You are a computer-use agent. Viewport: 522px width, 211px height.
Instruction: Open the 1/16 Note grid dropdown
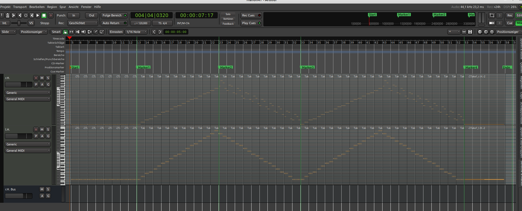pyautogui.click(x=136, y=32)
